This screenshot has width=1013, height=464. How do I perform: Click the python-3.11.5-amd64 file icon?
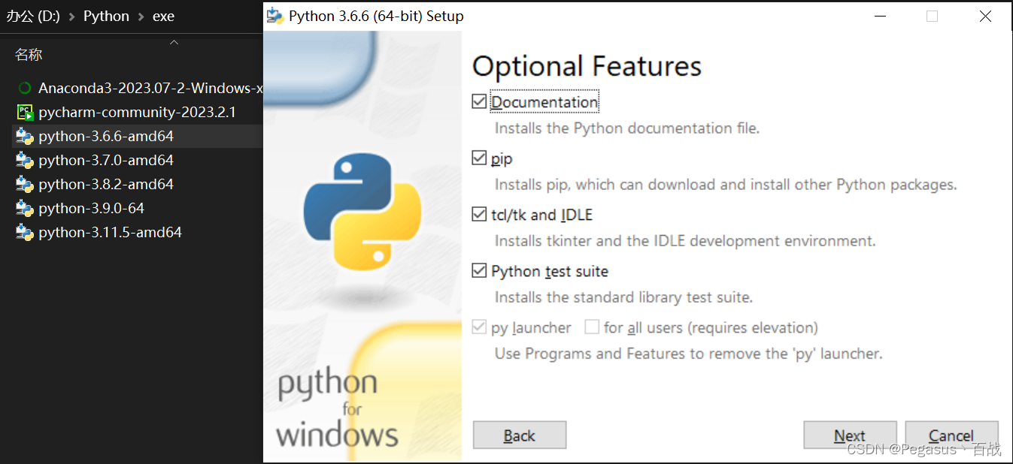click(x=25, y=233)
